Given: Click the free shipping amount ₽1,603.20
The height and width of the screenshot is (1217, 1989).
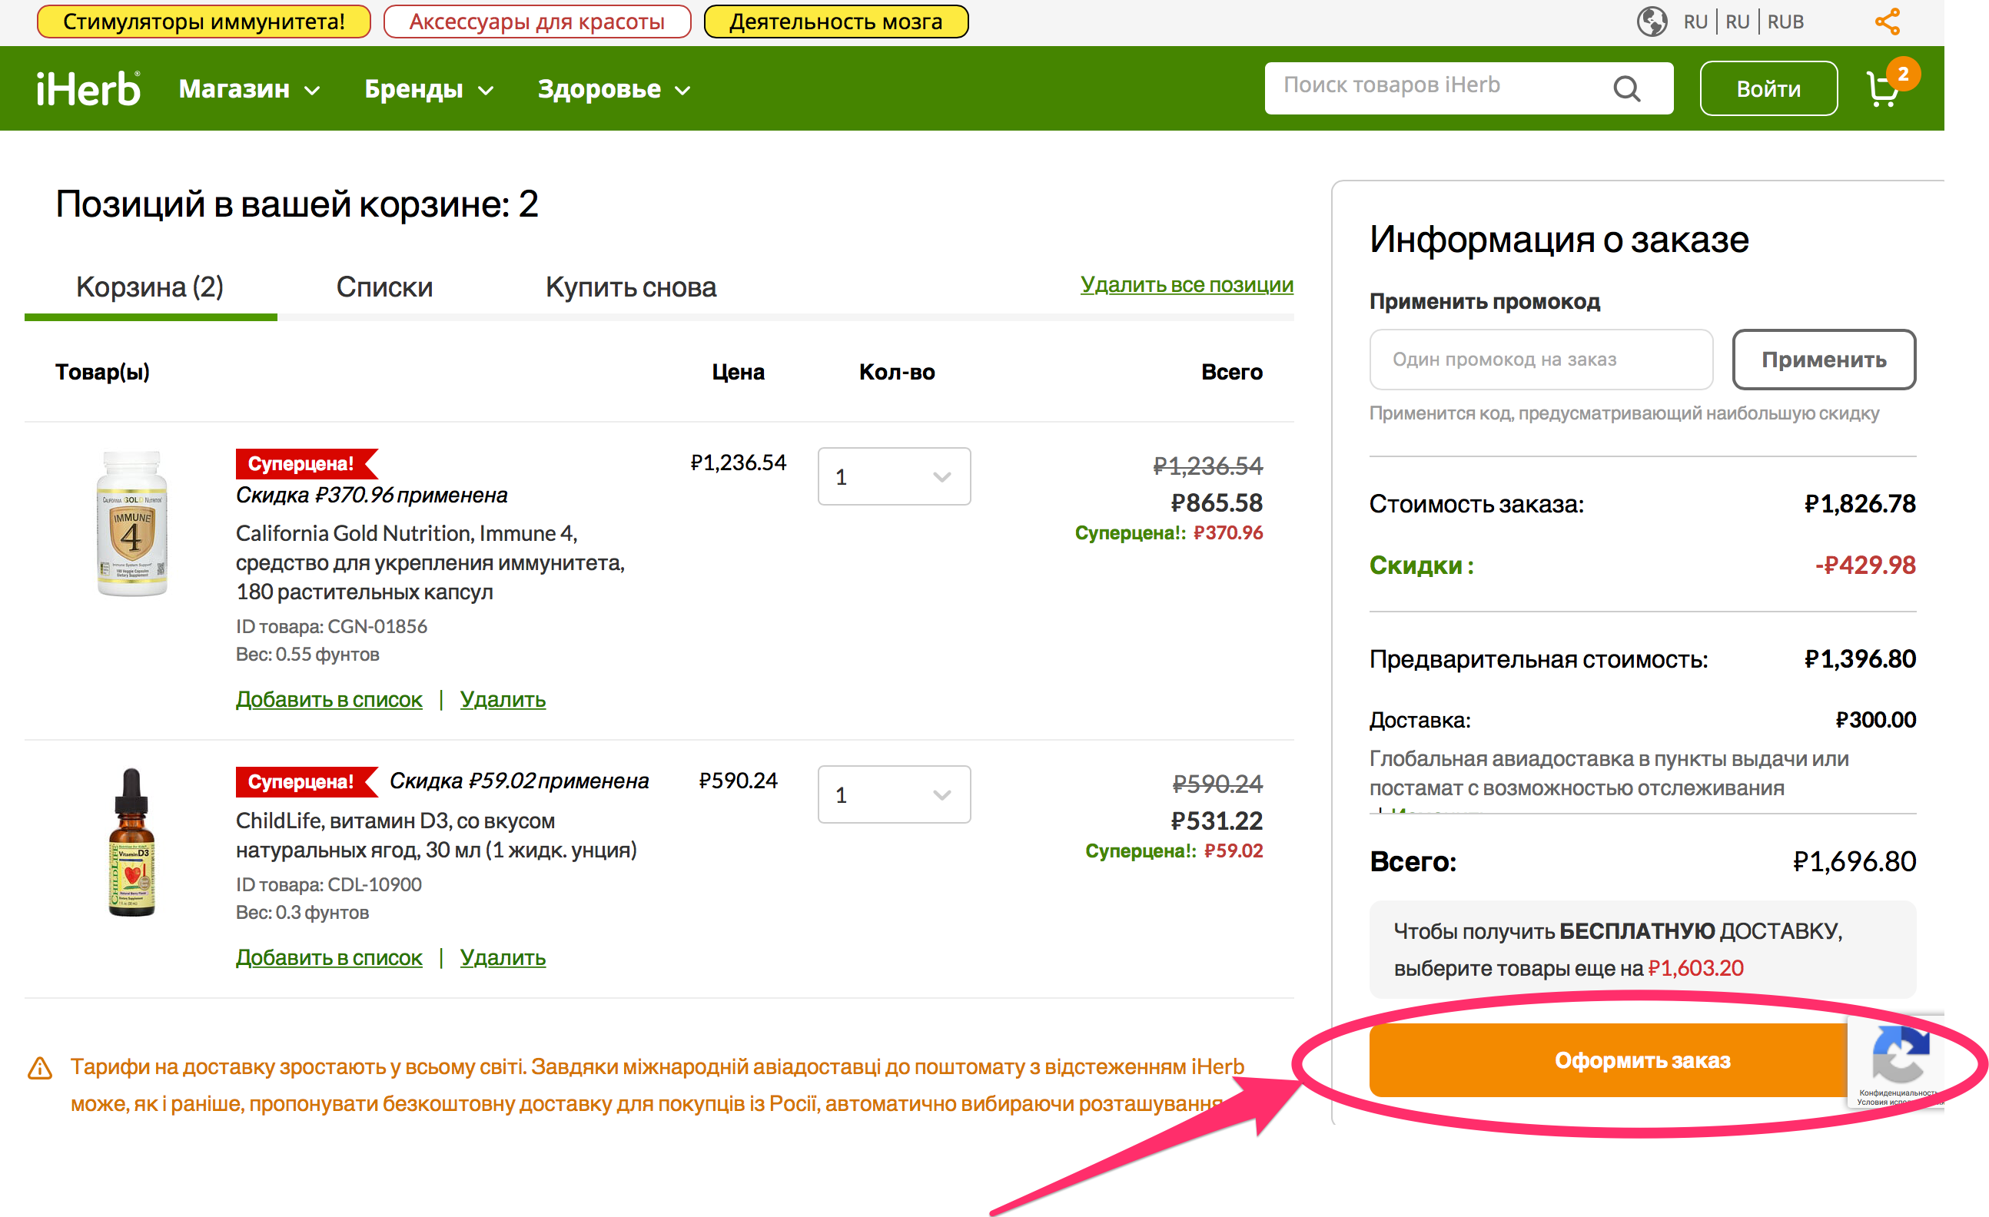Looking at the screenshot, I should click(1695, 968).
